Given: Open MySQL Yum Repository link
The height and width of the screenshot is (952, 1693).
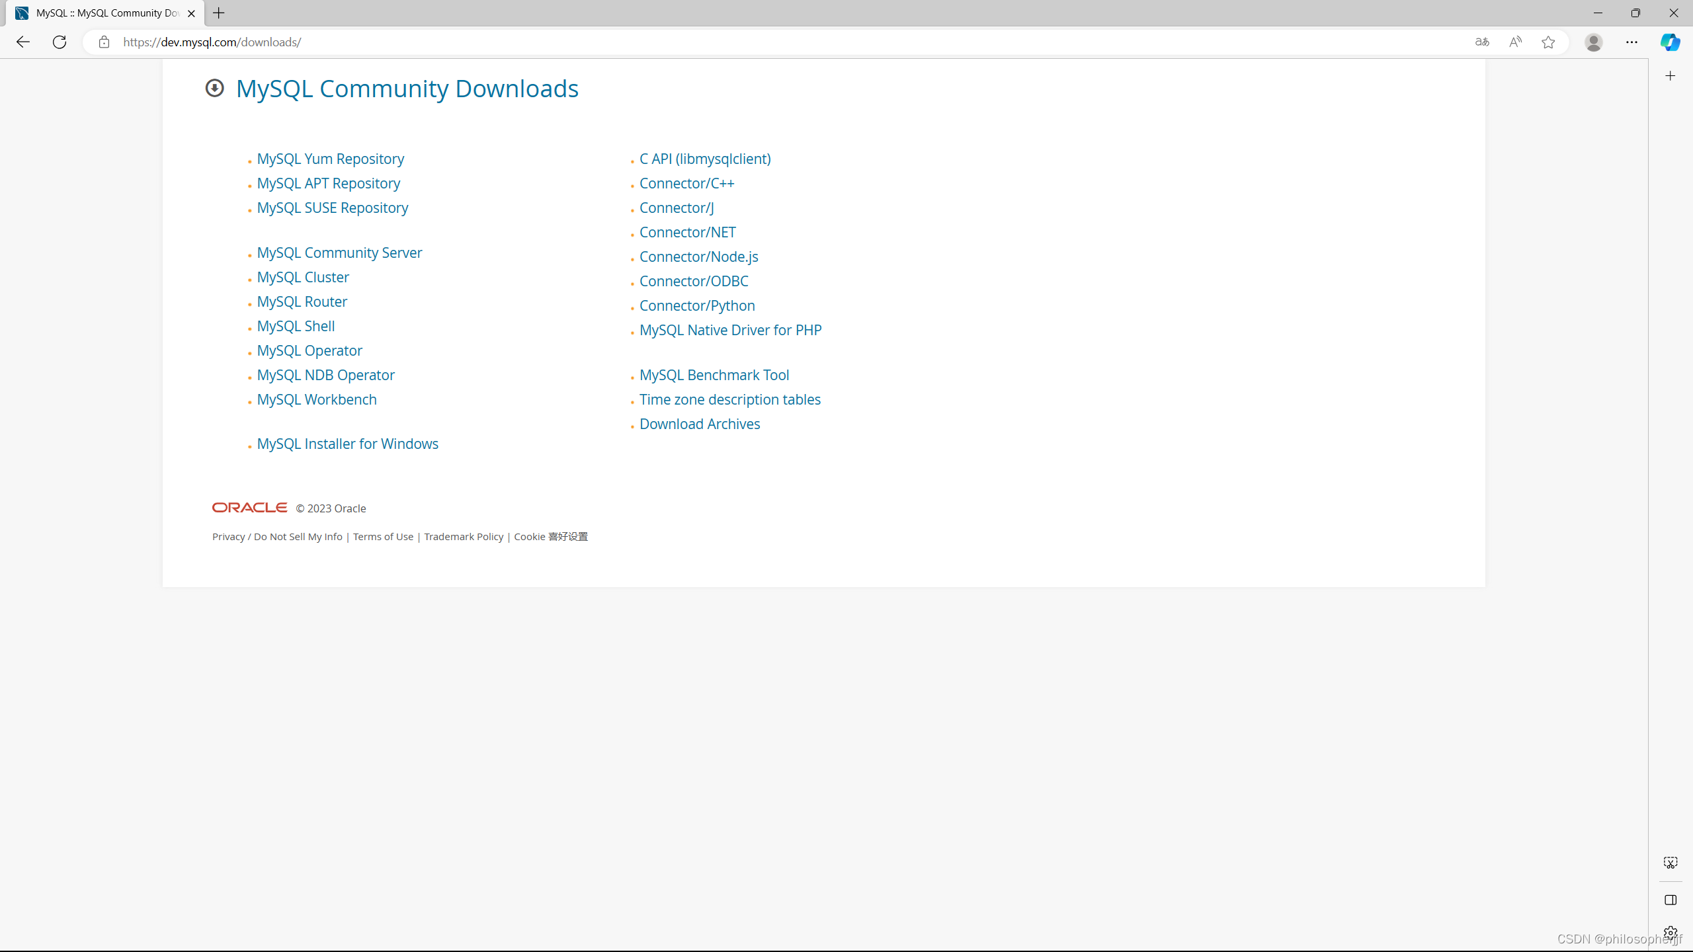Looking at the screenshot, I should tap(330, 159).
